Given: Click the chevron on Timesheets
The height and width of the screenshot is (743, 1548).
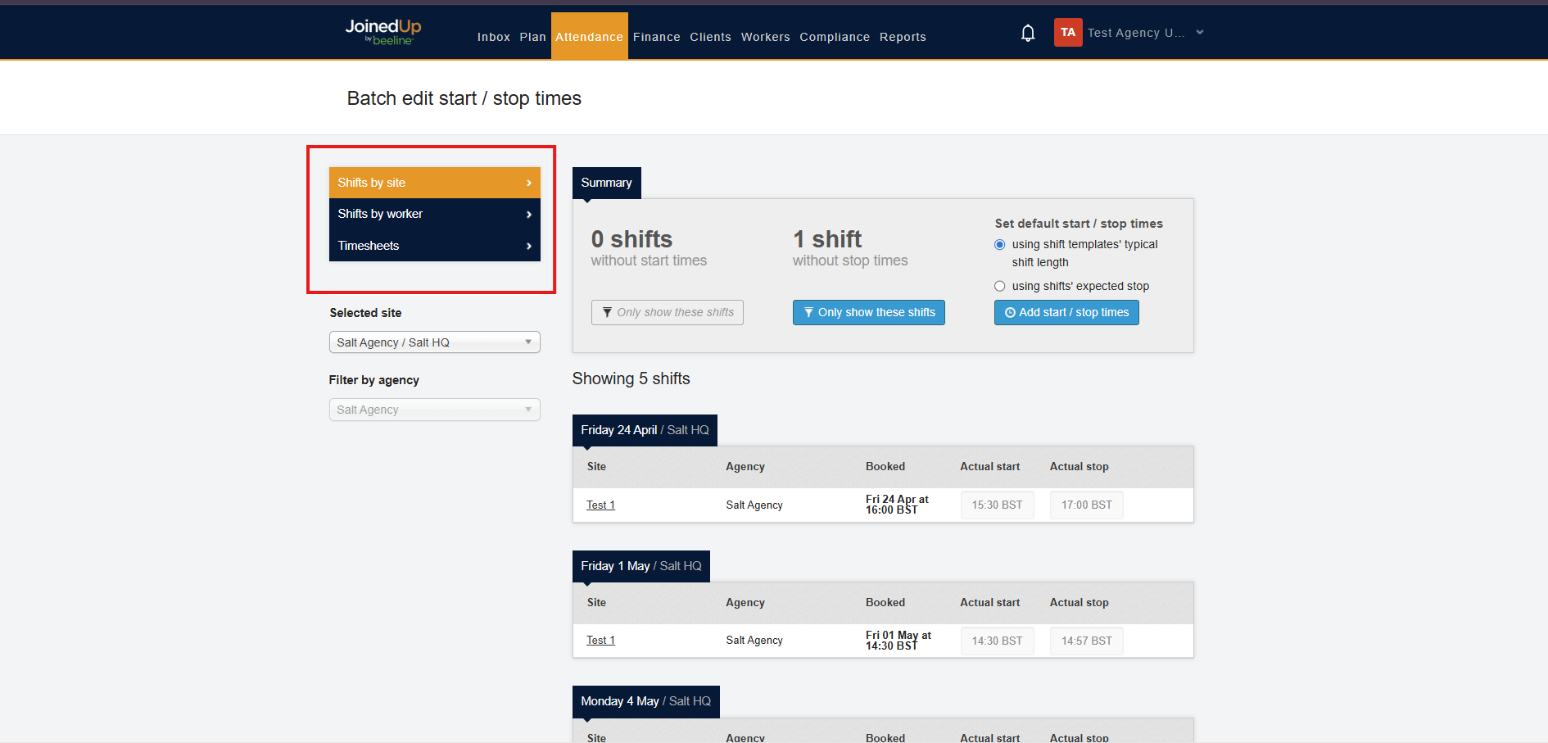Looking at the screenshot, I should point(529,246).
